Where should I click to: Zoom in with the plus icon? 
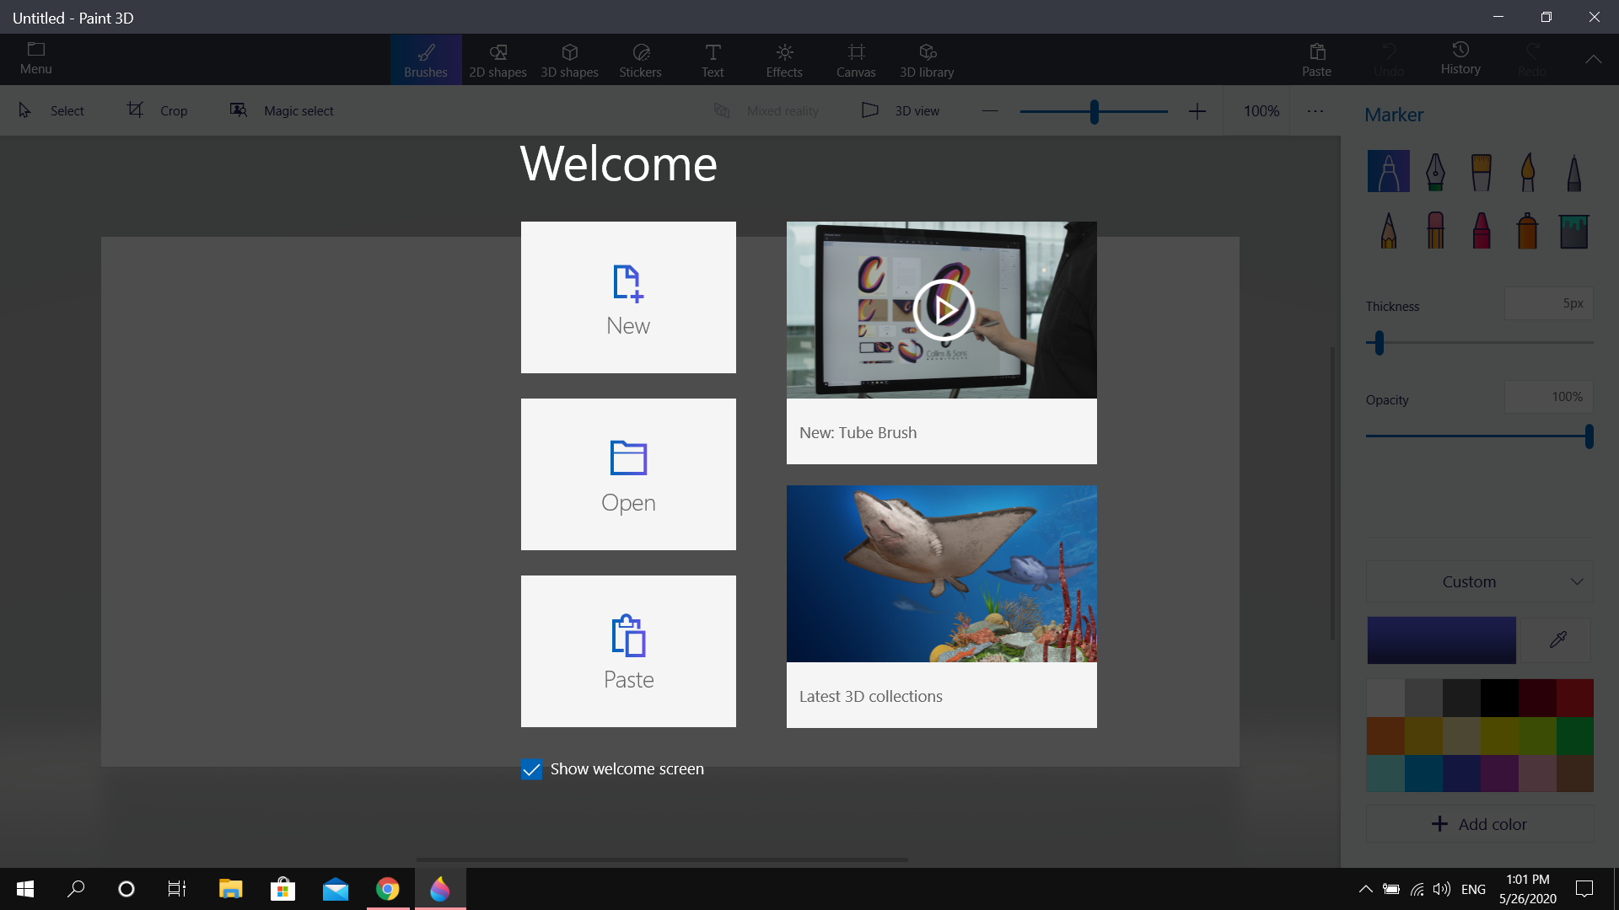click(x=1197, y=110)
